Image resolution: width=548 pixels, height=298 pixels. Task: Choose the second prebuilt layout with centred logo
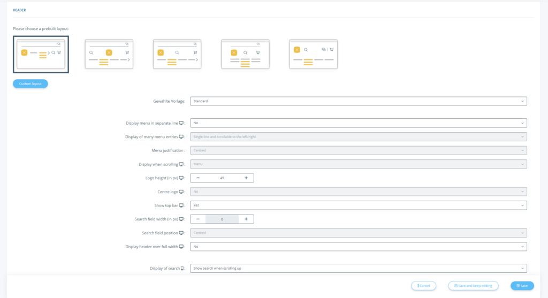[109, 54]
